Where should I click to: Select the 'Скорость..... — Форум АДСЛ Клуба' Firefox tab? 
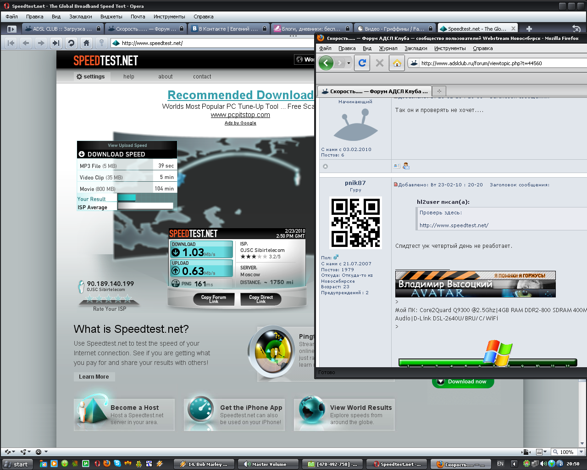coord(375,91)
